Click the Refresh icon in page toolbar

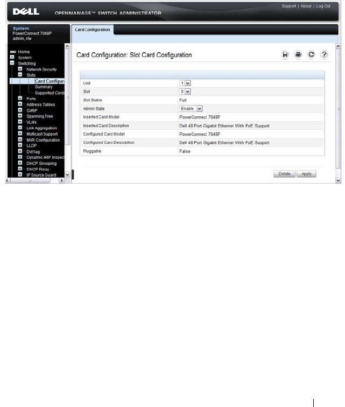311,54
